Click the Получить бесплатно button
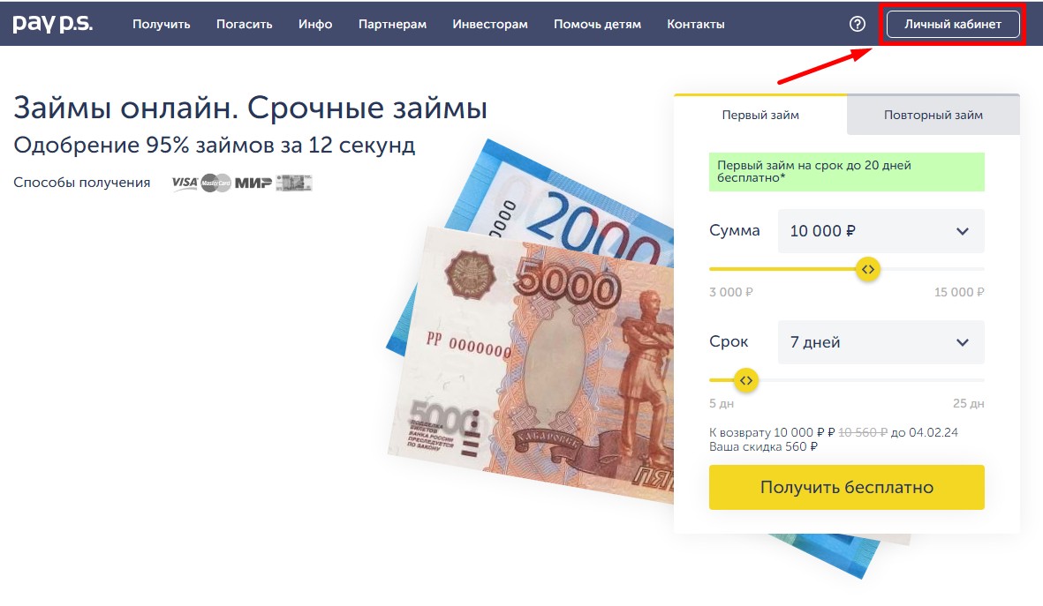The height and width of the screenshot is (606, 1043). (846, 487)
